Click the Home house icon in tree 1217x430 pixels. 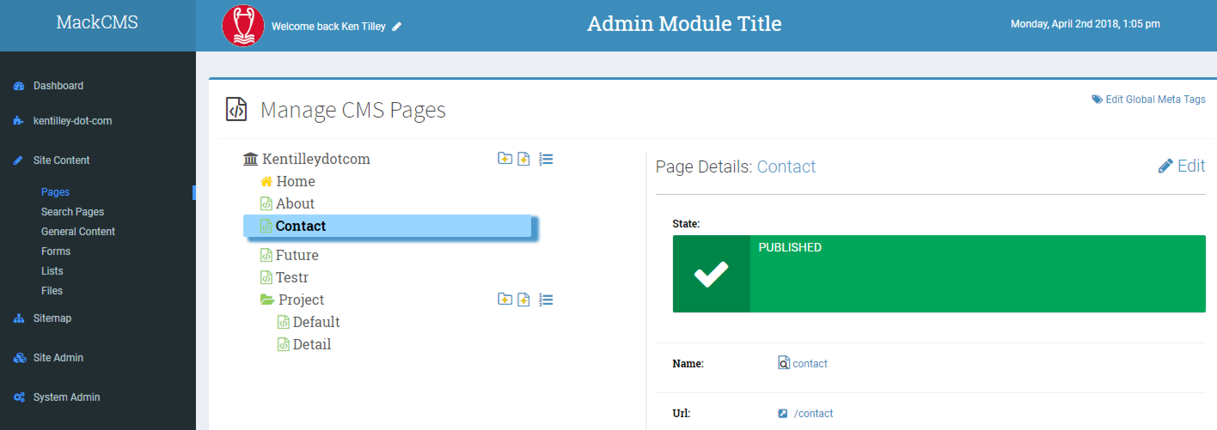tap(266, 181)
